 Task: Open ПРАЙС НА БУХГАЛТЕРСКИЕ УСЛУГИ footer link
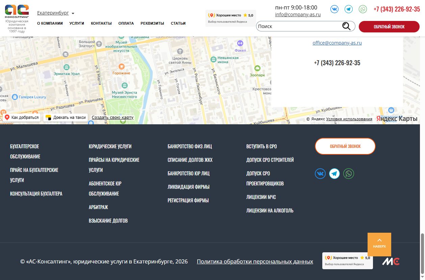pyautogui.click(x=34, y=175)
